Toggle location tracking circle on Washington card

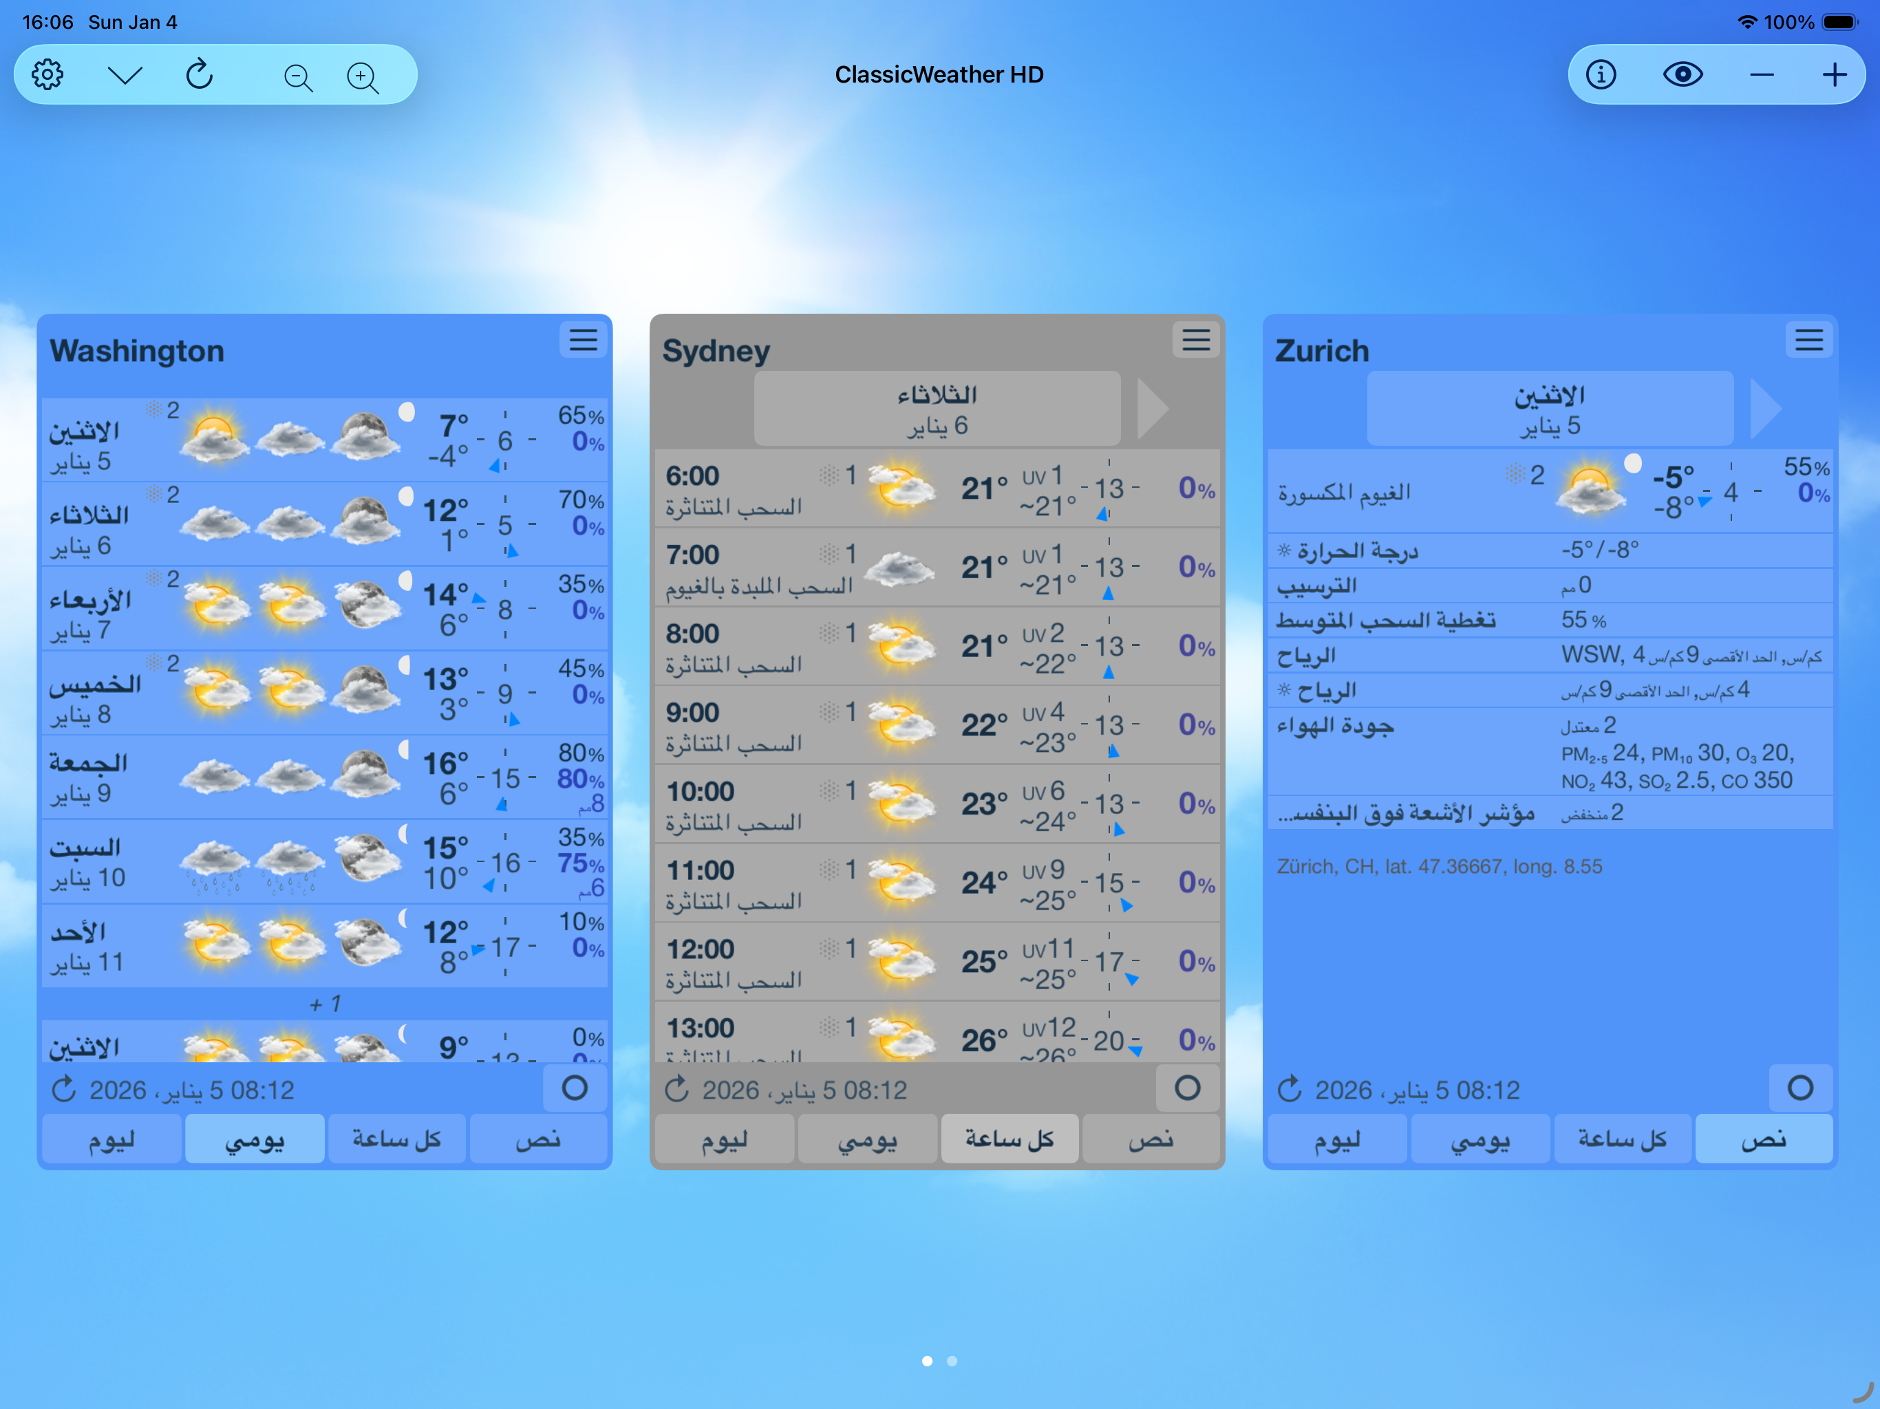(575, 1088)
